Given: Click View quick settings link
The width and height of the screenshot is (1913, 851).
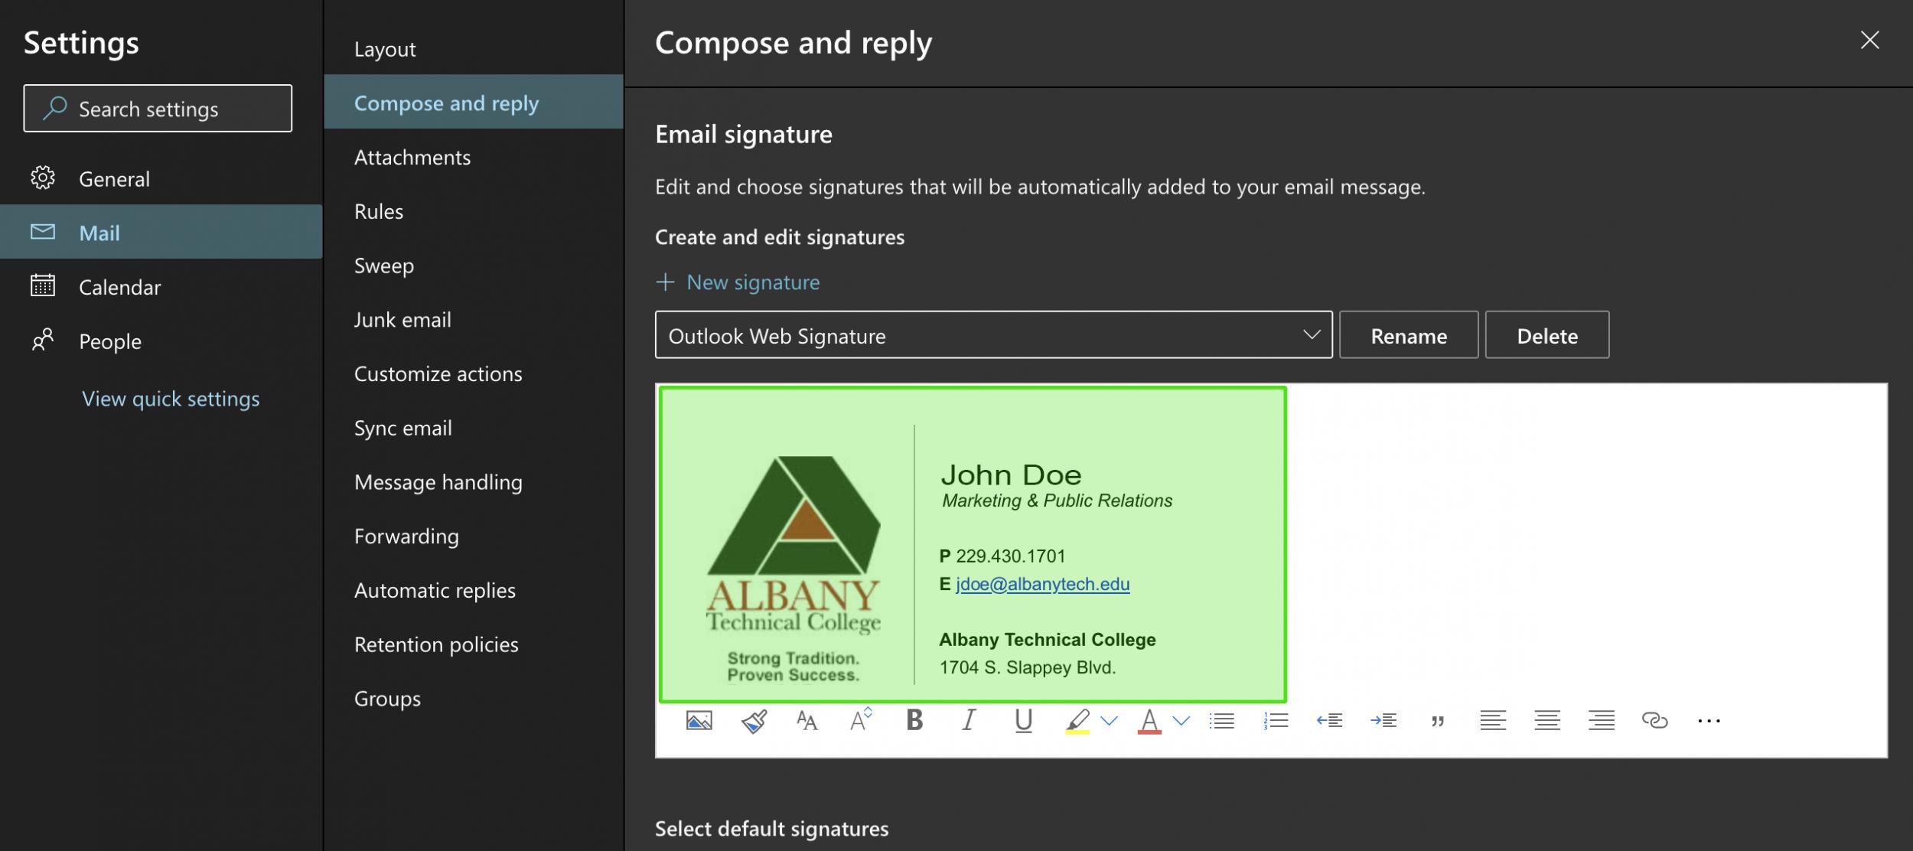Looking at the screenshot, I should coord(171,399).
